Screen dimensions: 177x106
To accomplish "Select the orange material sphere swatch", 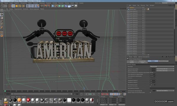I will [x=19, y=100].
